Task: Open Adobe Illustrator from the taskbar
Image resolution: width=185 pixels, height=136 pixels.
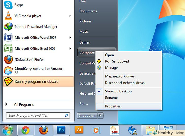Action: tap(79, 130)
